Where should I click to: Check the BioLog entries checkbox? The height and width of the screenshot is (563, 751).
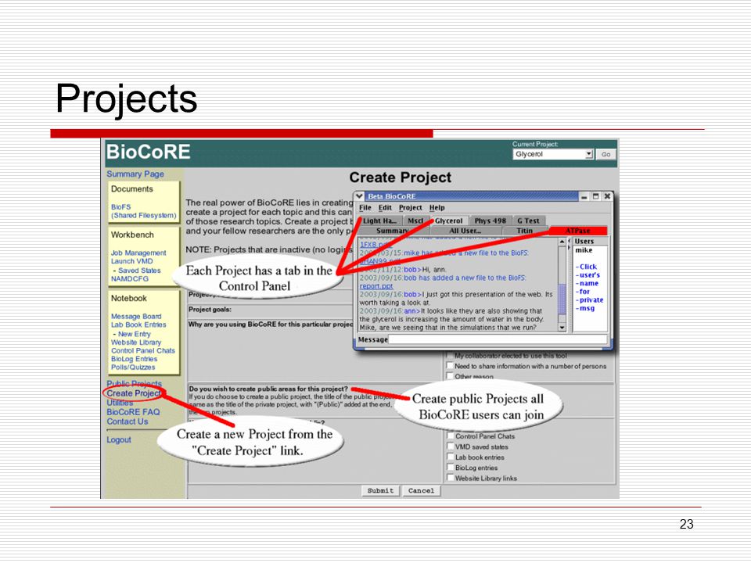coord(451,468)
